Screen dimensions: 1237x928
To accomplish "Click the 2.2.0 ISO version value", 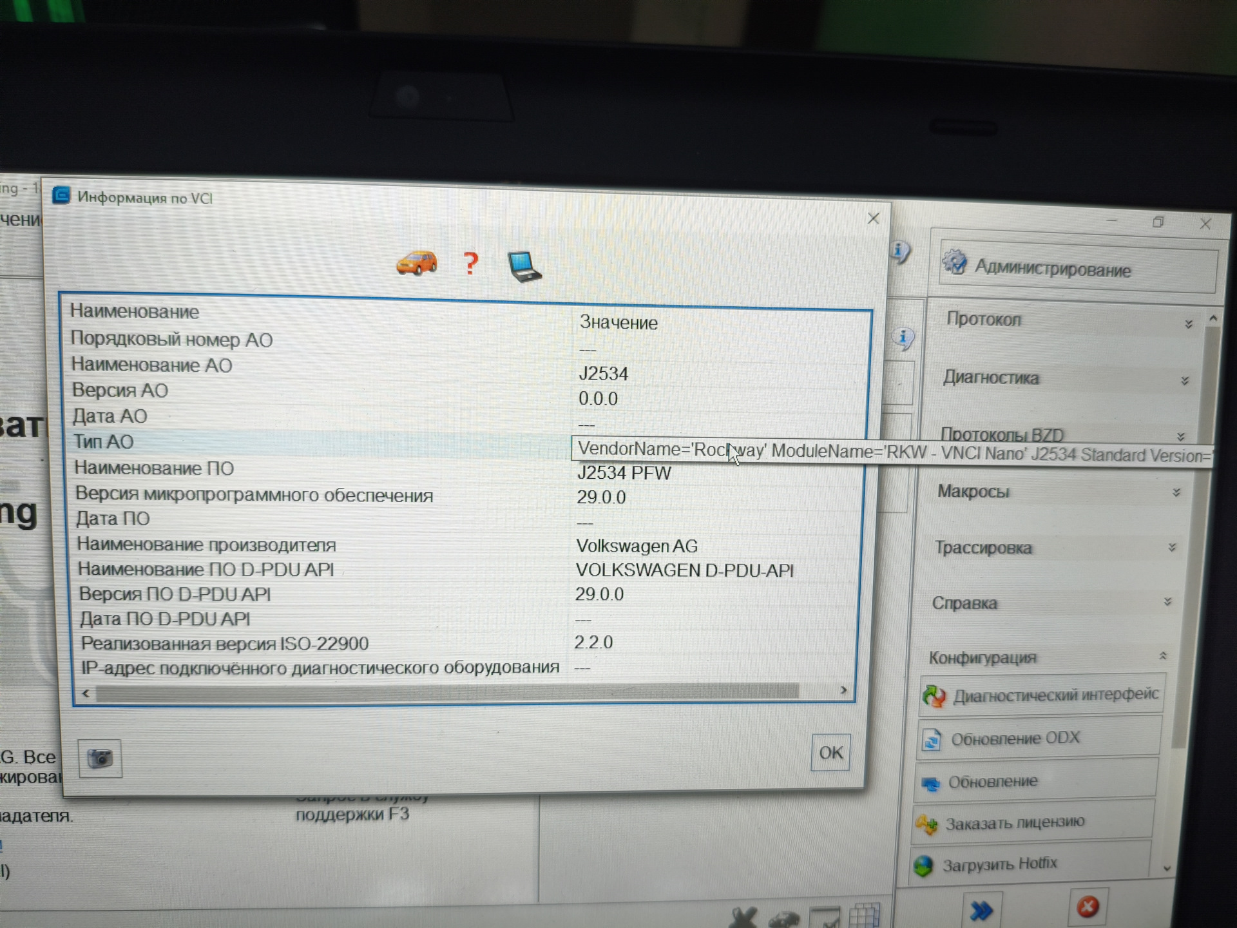I will (593, 643).
